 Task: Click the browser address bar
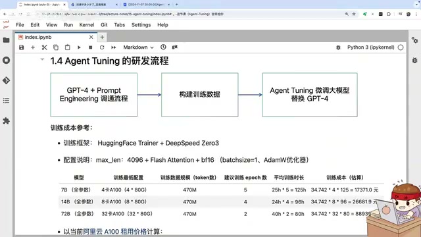tap(188, 14)
